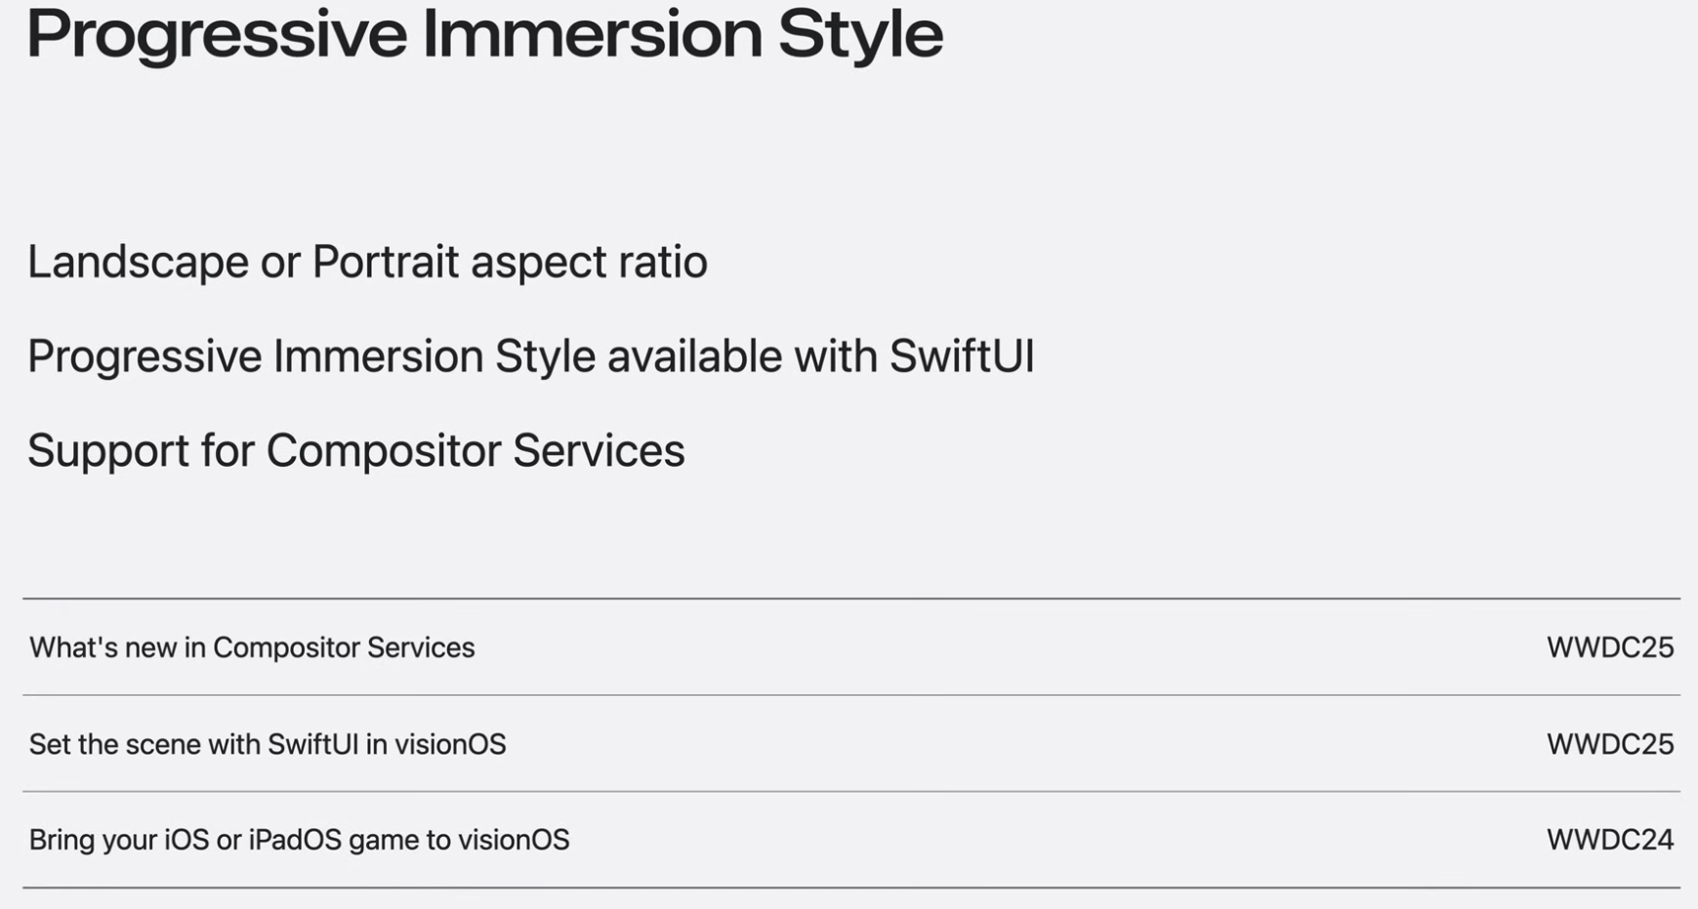Click the word Style in the title
1698x909 pixels.
coord(860,35)
